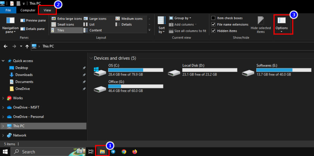Screen dimensions: 314x156
Task: Select the Office (G:) drive icon
Action: point(100,89)
